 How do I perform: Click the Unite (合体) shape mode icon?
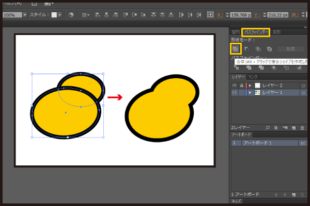click(235, 48)
